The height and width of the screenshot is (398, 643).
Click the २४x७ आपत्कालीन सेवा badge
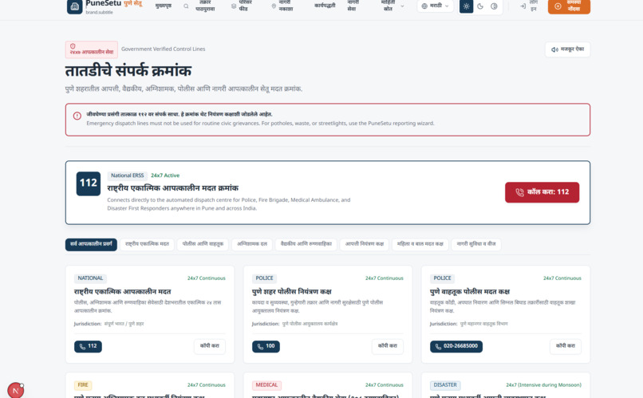pyautogui.click(x=92, y=49)
